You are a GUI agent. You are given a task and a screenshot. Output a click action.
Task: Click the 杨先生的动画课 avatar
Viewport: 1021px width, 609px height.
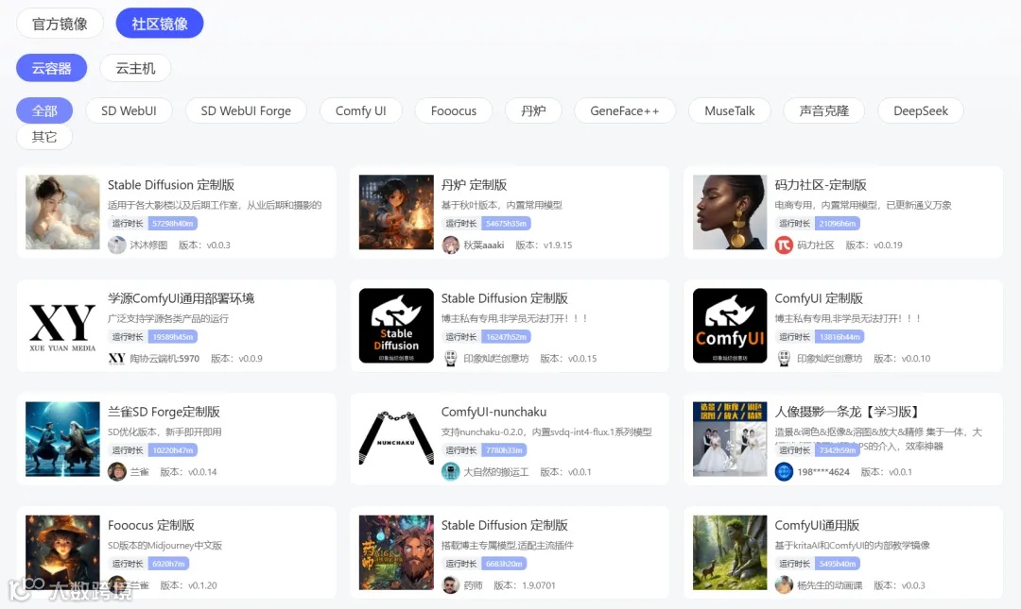[784, 585]
